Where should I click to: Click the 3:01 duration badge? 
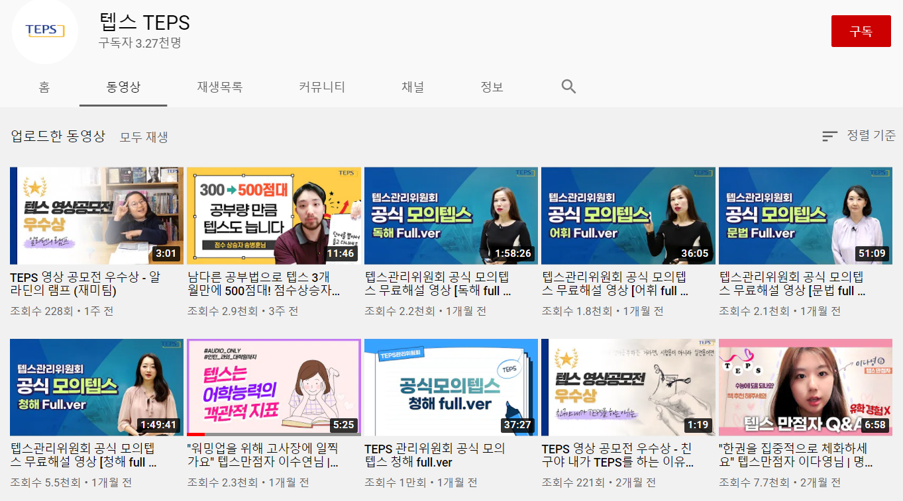pos(166,253)
